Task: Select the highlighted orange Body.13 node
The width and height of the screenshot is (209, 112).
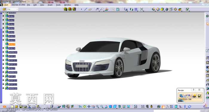Action: click(x=12, y=44)
